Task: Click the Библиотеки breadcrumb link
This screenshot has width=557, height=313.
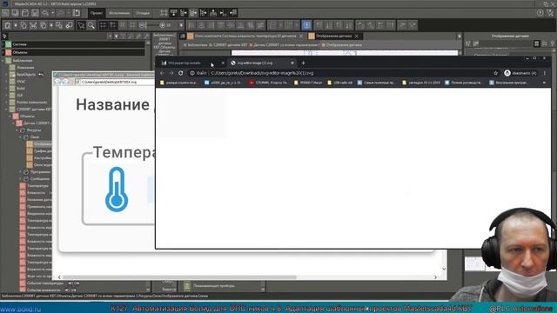Action: tap(198, 45)
